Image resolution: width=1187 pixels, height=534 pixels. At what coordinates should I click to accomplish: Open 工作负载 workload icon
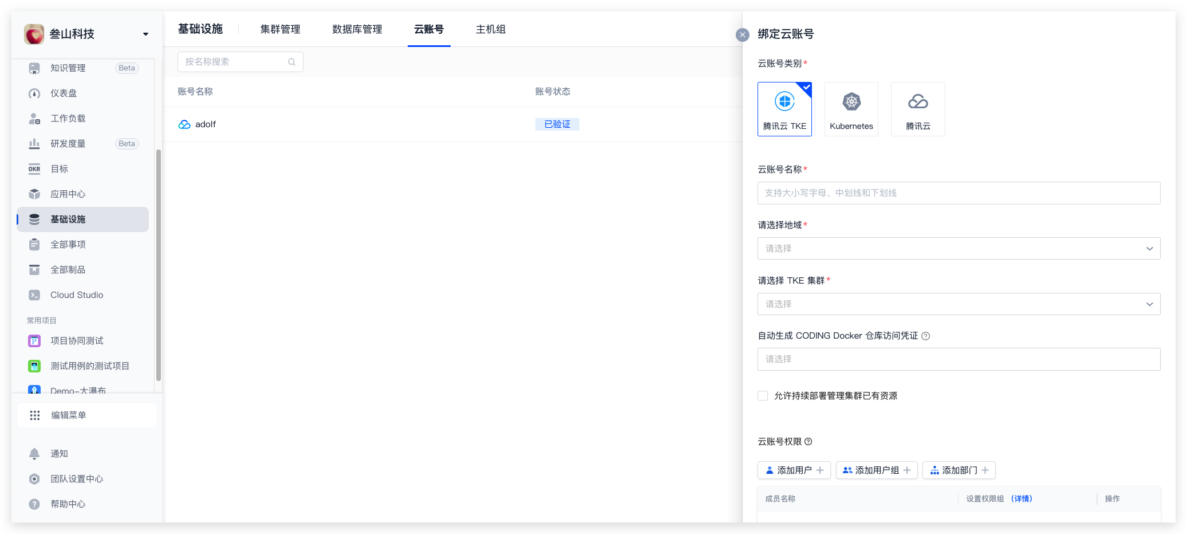(34, 119)
